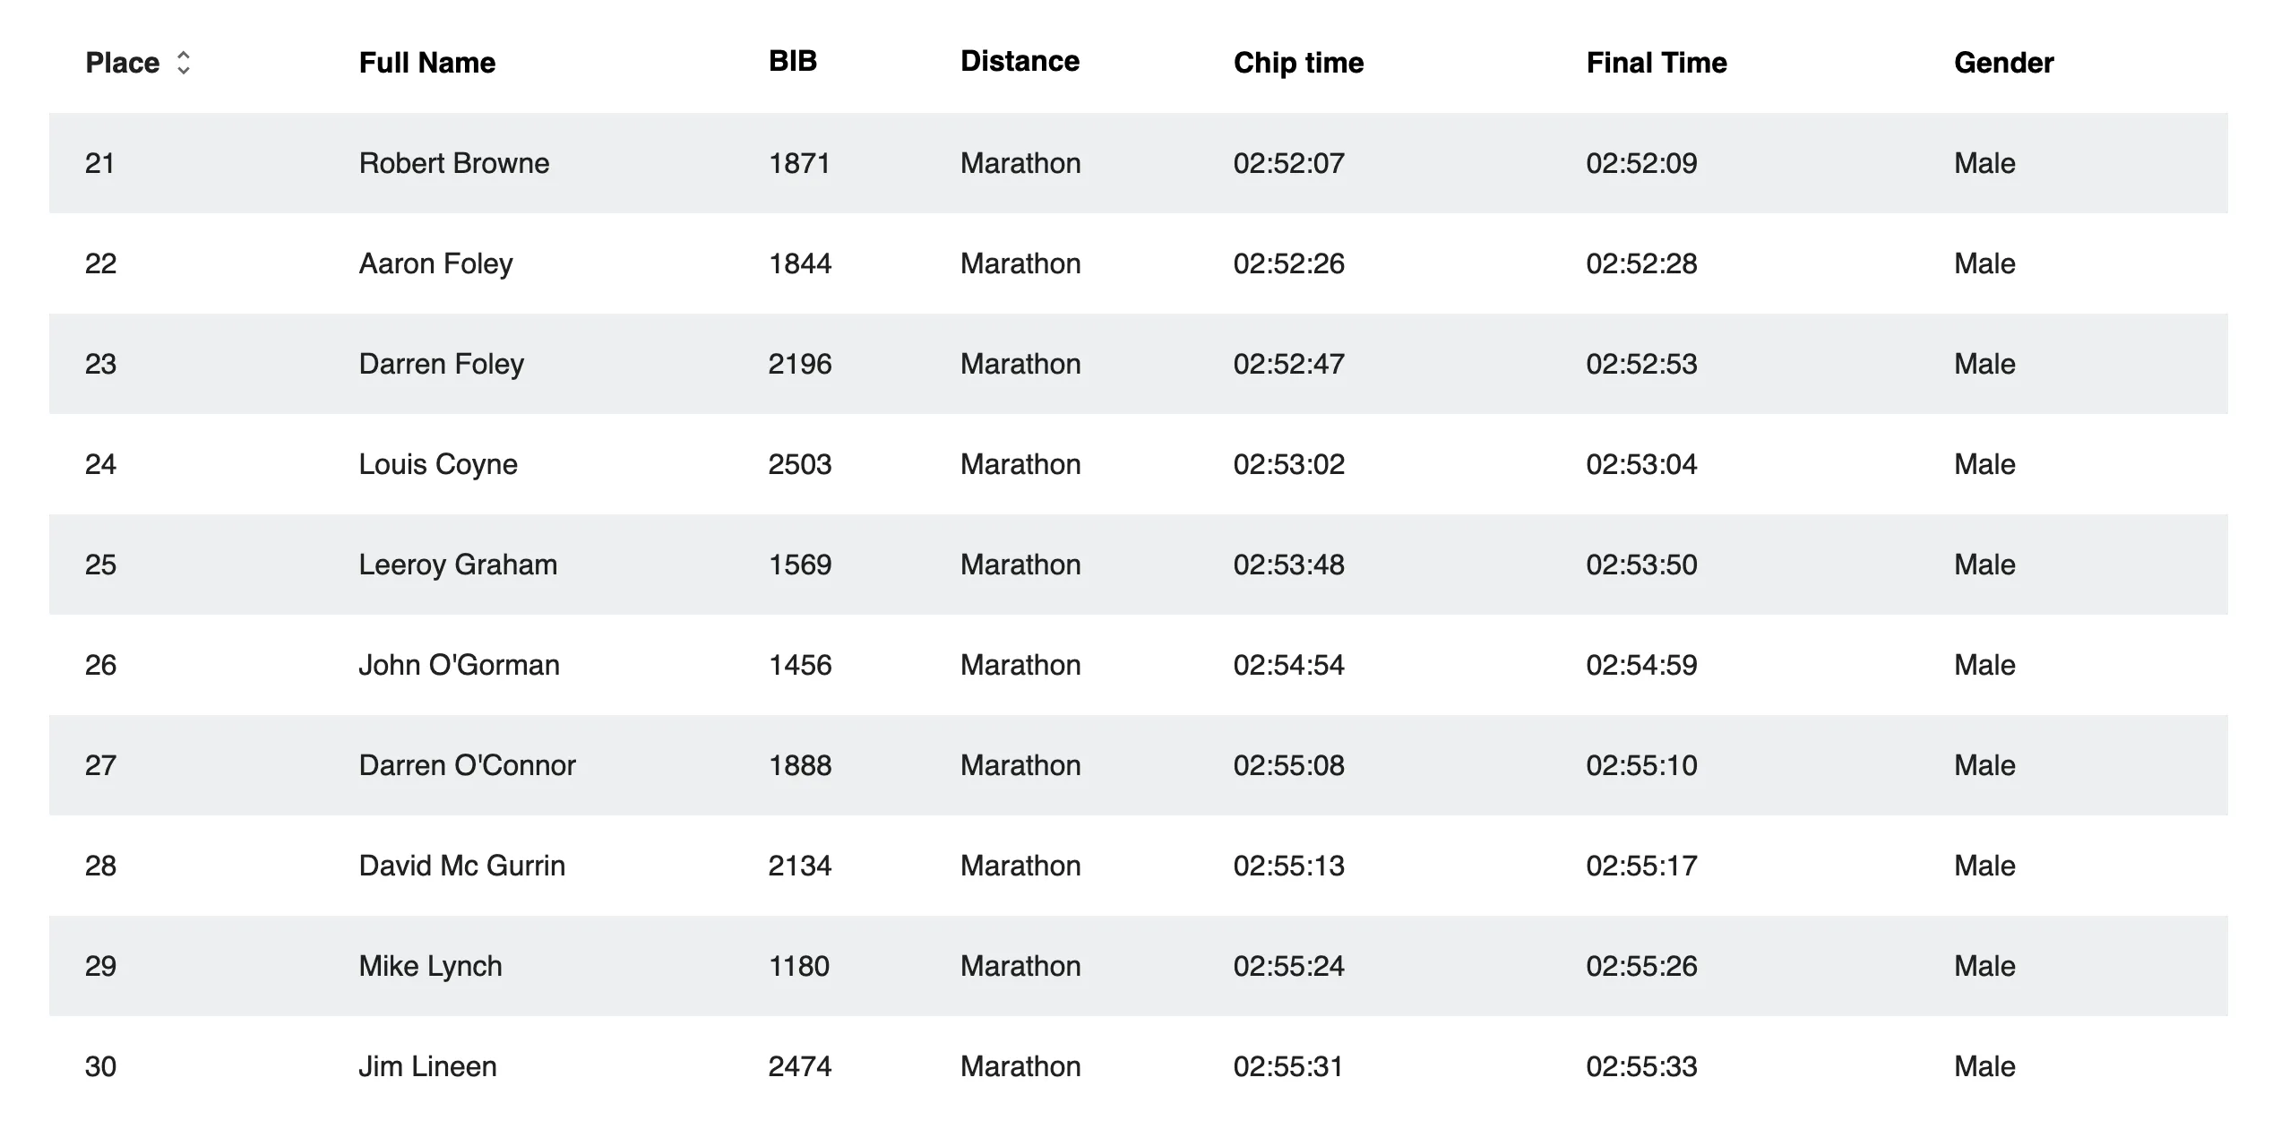
Task: Click David Mc Gurrin's final time 02:55:17
Action: point(1641,866)
